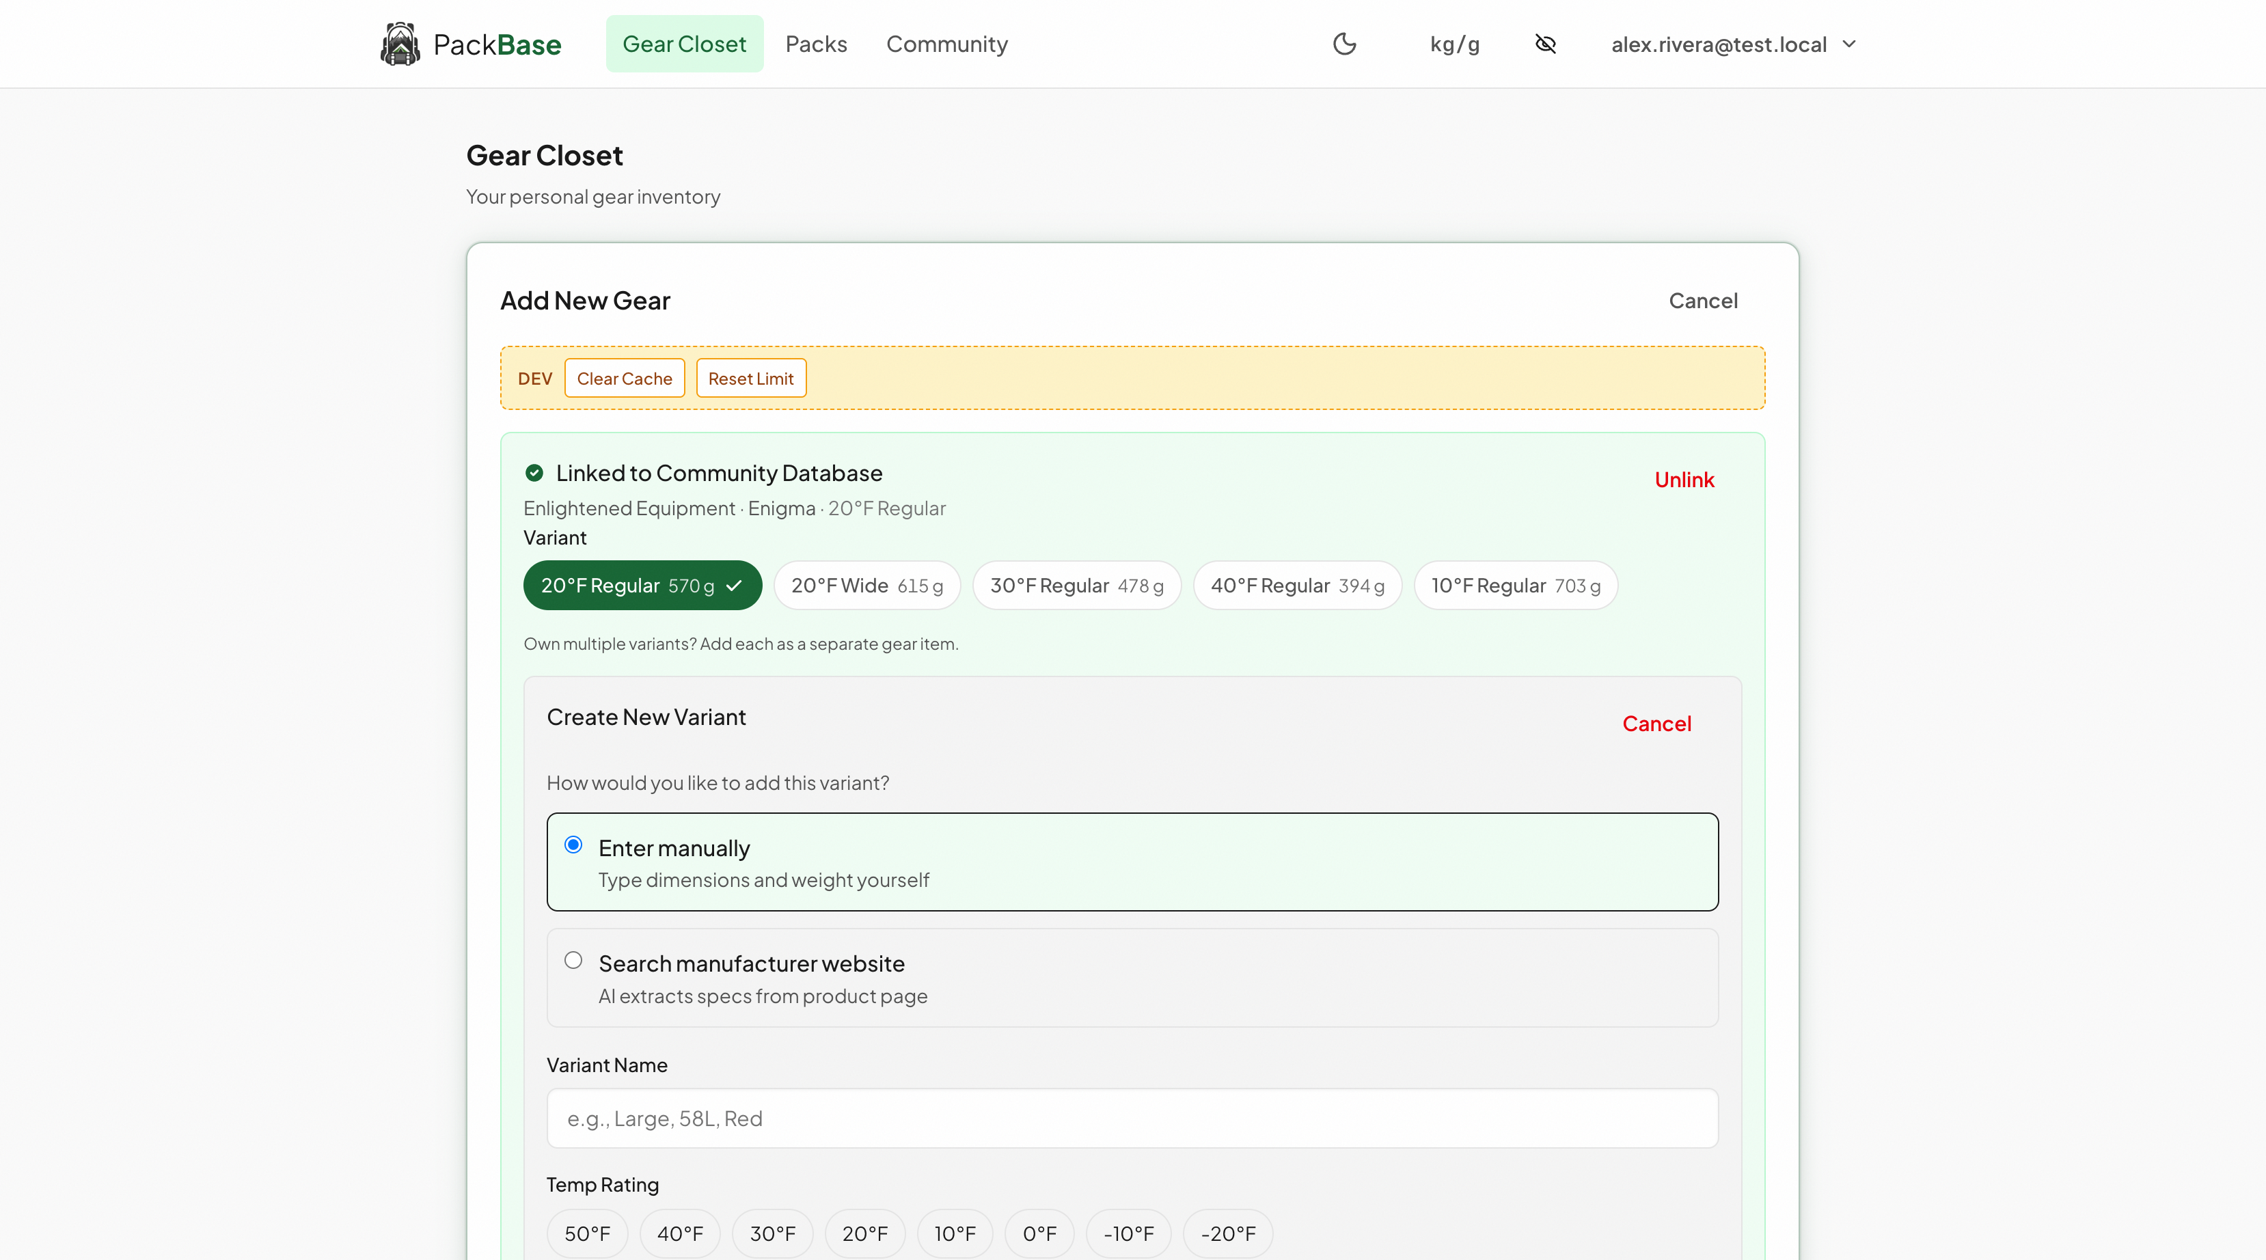2266x1260 pixels.
Task: Cancel adding new gear
Action: coord(1703,301)
